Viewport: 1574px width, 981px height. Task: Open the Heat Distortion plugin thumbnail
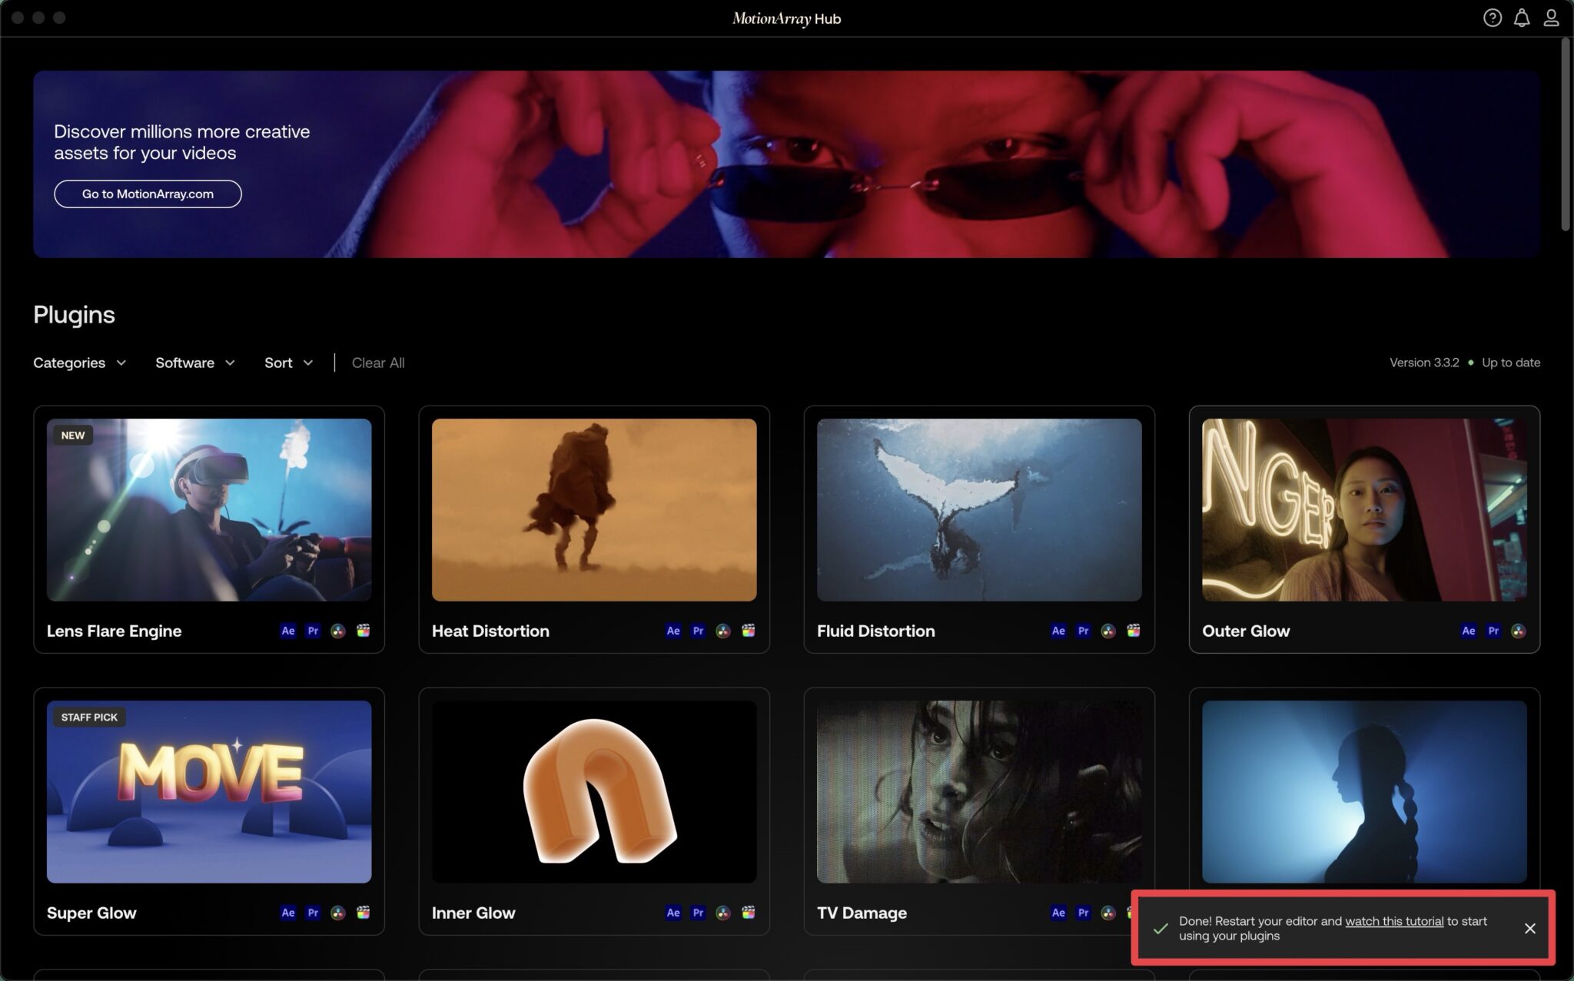(x=593, y=509)
